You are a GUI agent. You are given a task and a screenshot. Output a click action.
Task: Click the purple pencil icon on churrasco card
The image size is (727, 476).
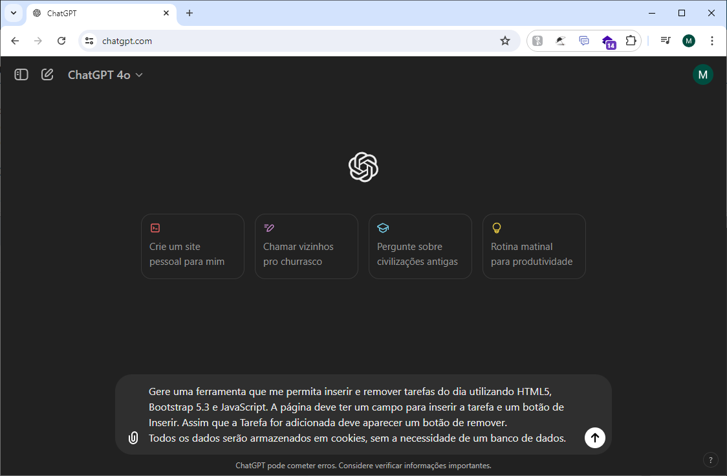tap(269, 227)
